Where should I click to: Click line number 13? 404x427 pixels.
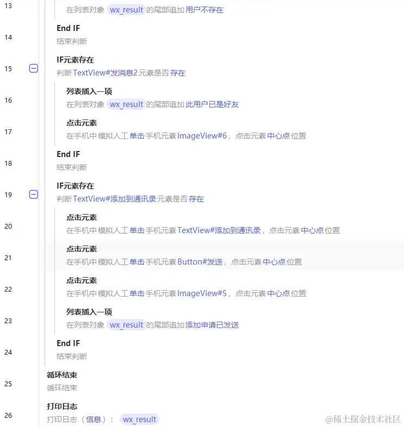[x=8, y=6]
